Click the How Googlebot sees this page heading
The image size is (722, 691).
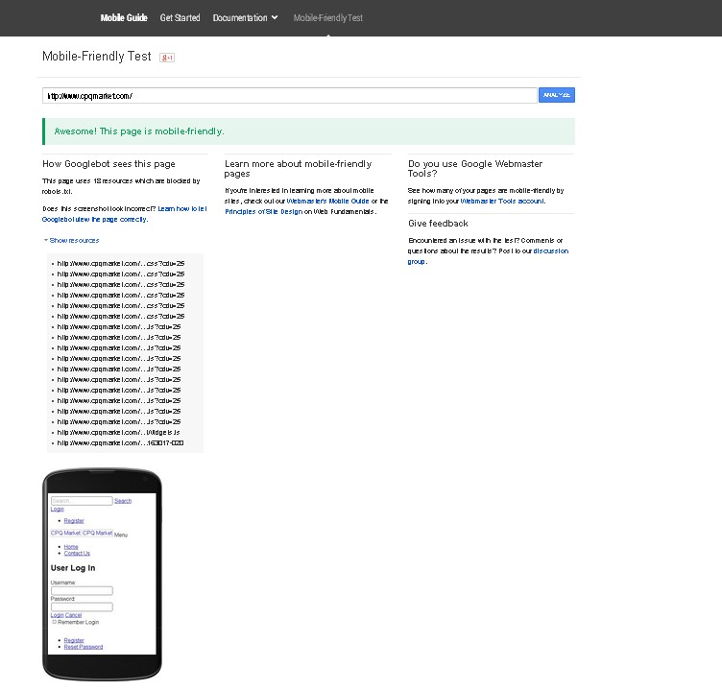coord(108,164)
